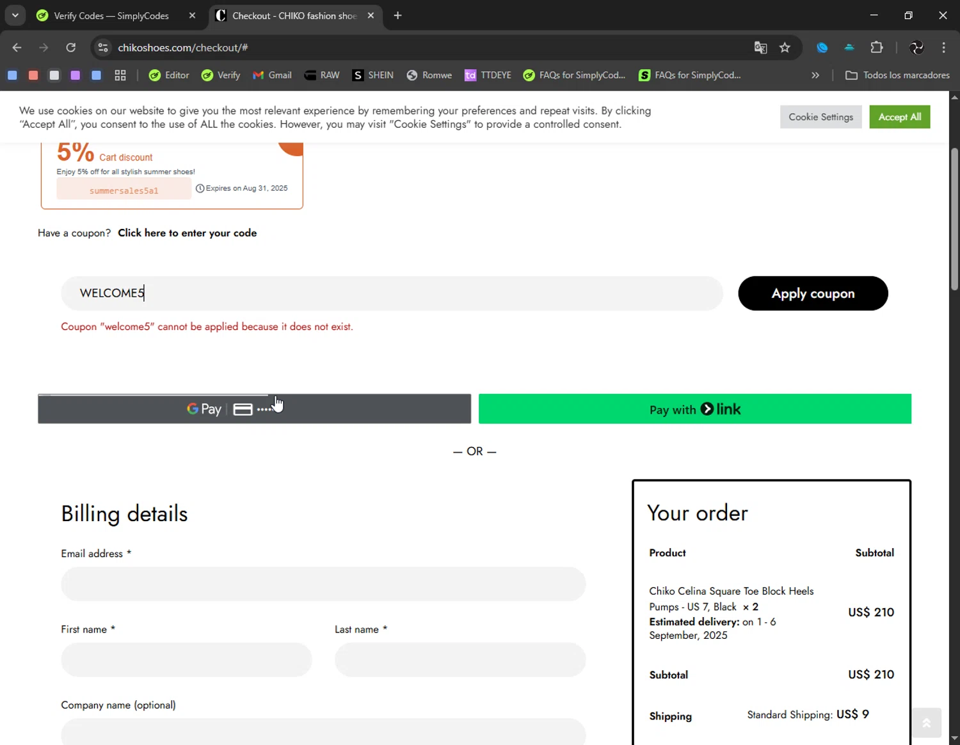Image resolution: width=960 pixels, height=745 pixels.
Task: Close the Checkout CHIKO tab
Action: tap(371, 15)
